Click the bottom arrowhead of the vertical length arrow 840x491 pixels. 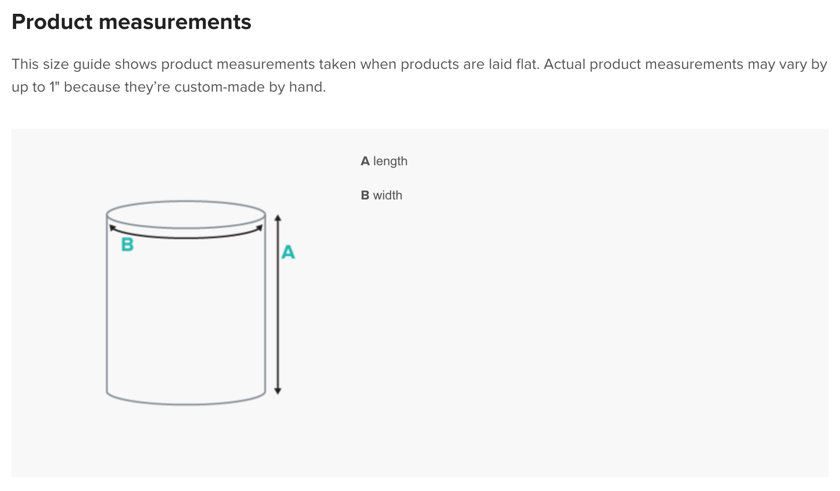[278, 391]
